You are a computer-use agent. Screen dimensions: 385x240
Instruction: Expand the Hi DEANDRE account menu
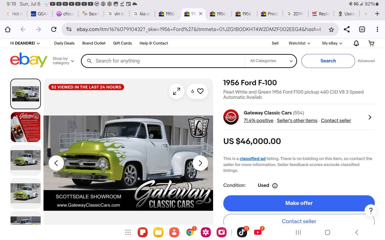click(x=25, y=43)
